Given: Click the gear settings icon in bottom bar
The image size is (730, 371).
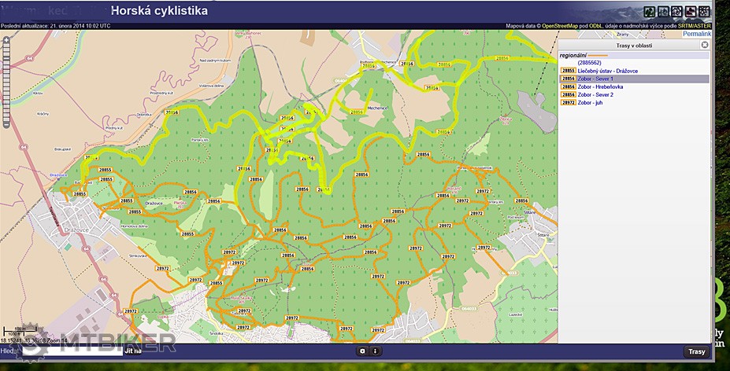Looking at the screenshot, I should [x=362, y=351].
